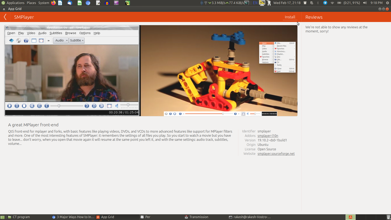Switch to rakesh@rakesh-Vostro terminal window
391x220 pixels.
[x=249, y=217]
